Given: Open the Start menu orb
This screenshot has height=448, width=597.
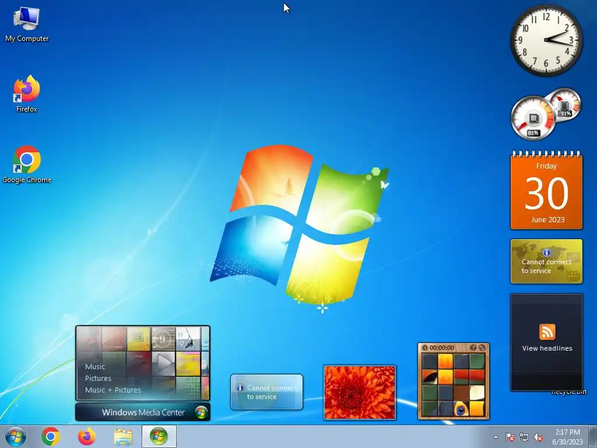Looking at the screenshot, I should coord(16,436).
